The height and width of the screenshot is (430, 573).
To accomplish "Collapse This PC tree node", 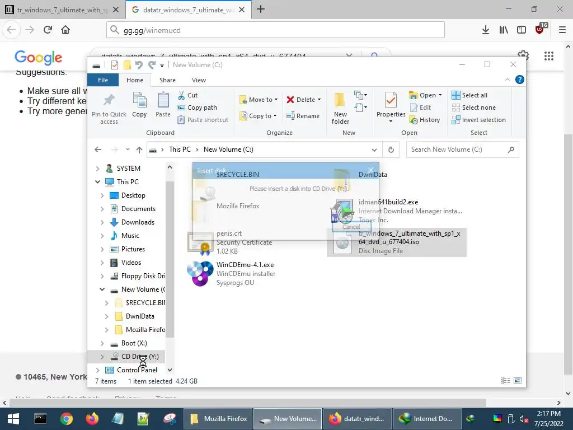I will (97, 182).
